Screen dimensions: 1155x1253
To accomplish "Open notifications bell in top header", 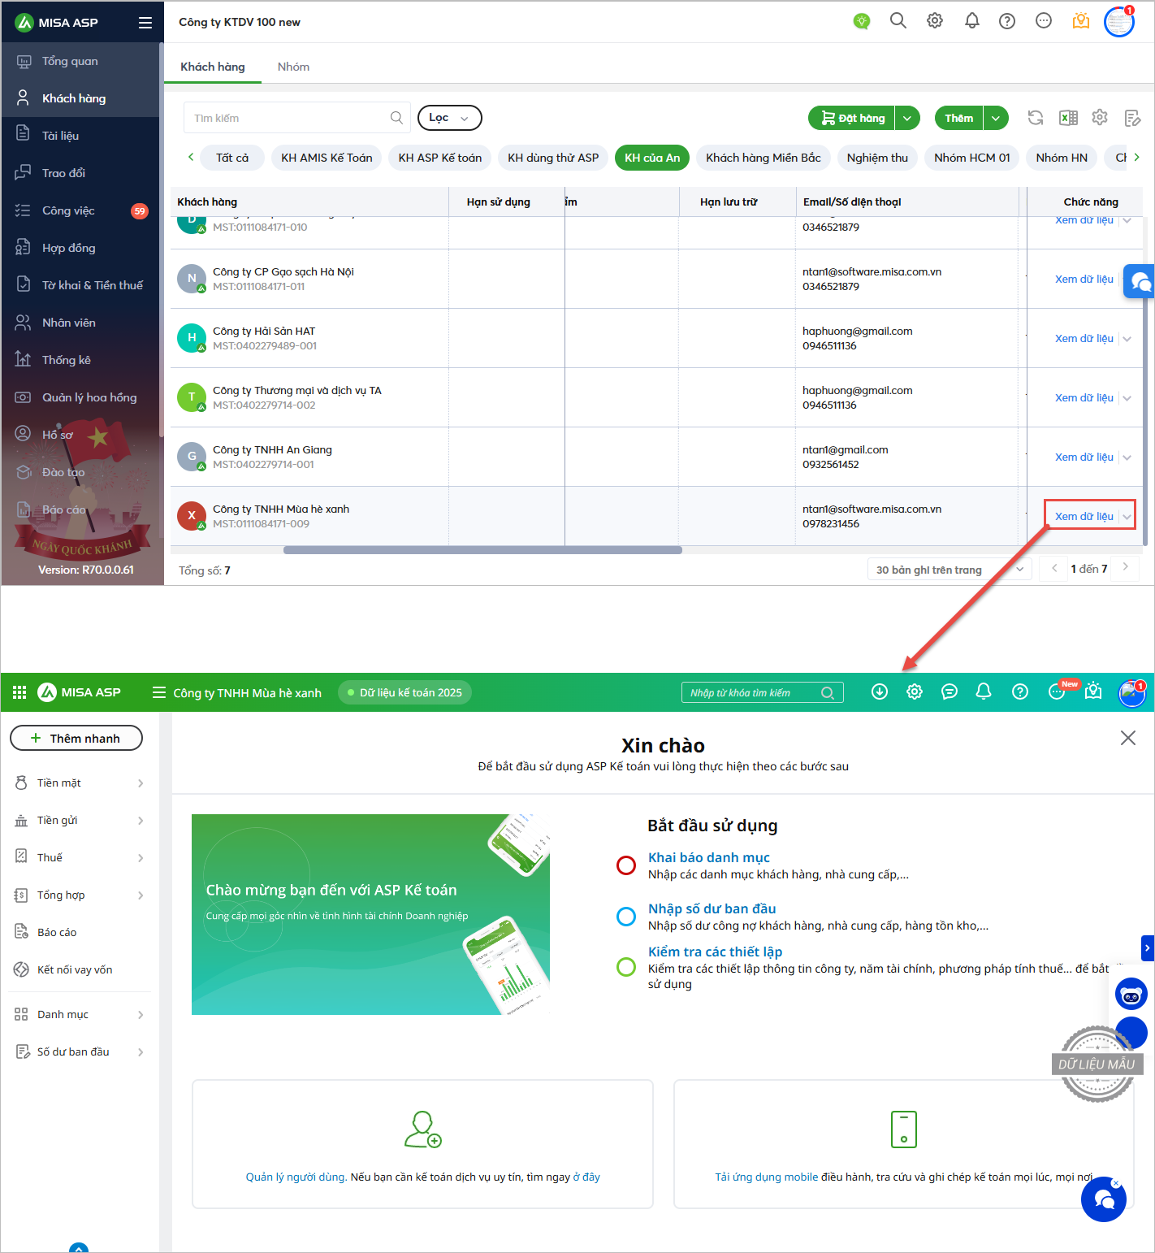I will [971, 21].
